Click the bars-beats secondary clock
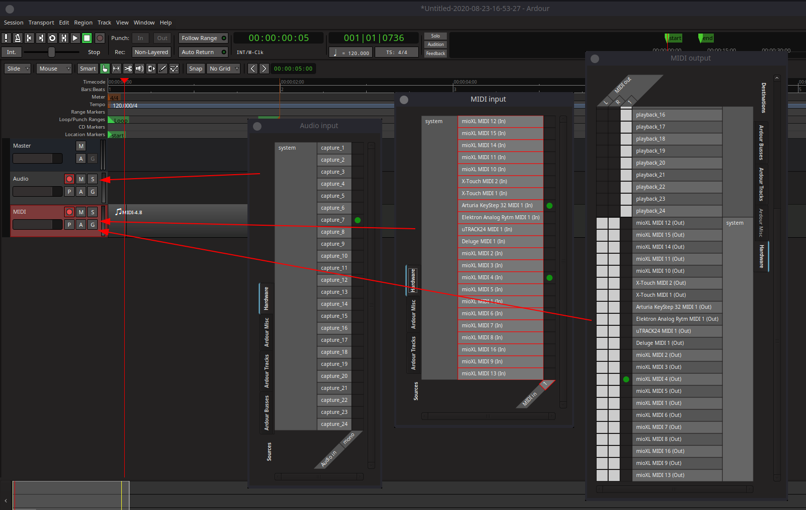Image resolution: width=806 pixels, height=510 pixels. pos(374,38)
